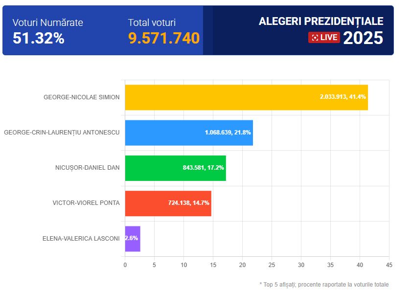Click the purple Elena-Valerica Lasconi bar
Viewport: 411px width, 291px height.
(x=133, y=239)
